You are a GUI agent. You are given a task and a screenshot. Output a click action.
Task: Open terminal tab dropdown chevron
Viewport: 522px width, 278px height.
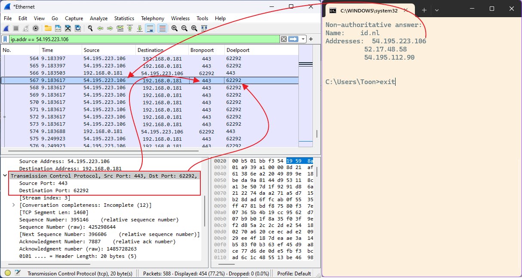coord(437,9)
